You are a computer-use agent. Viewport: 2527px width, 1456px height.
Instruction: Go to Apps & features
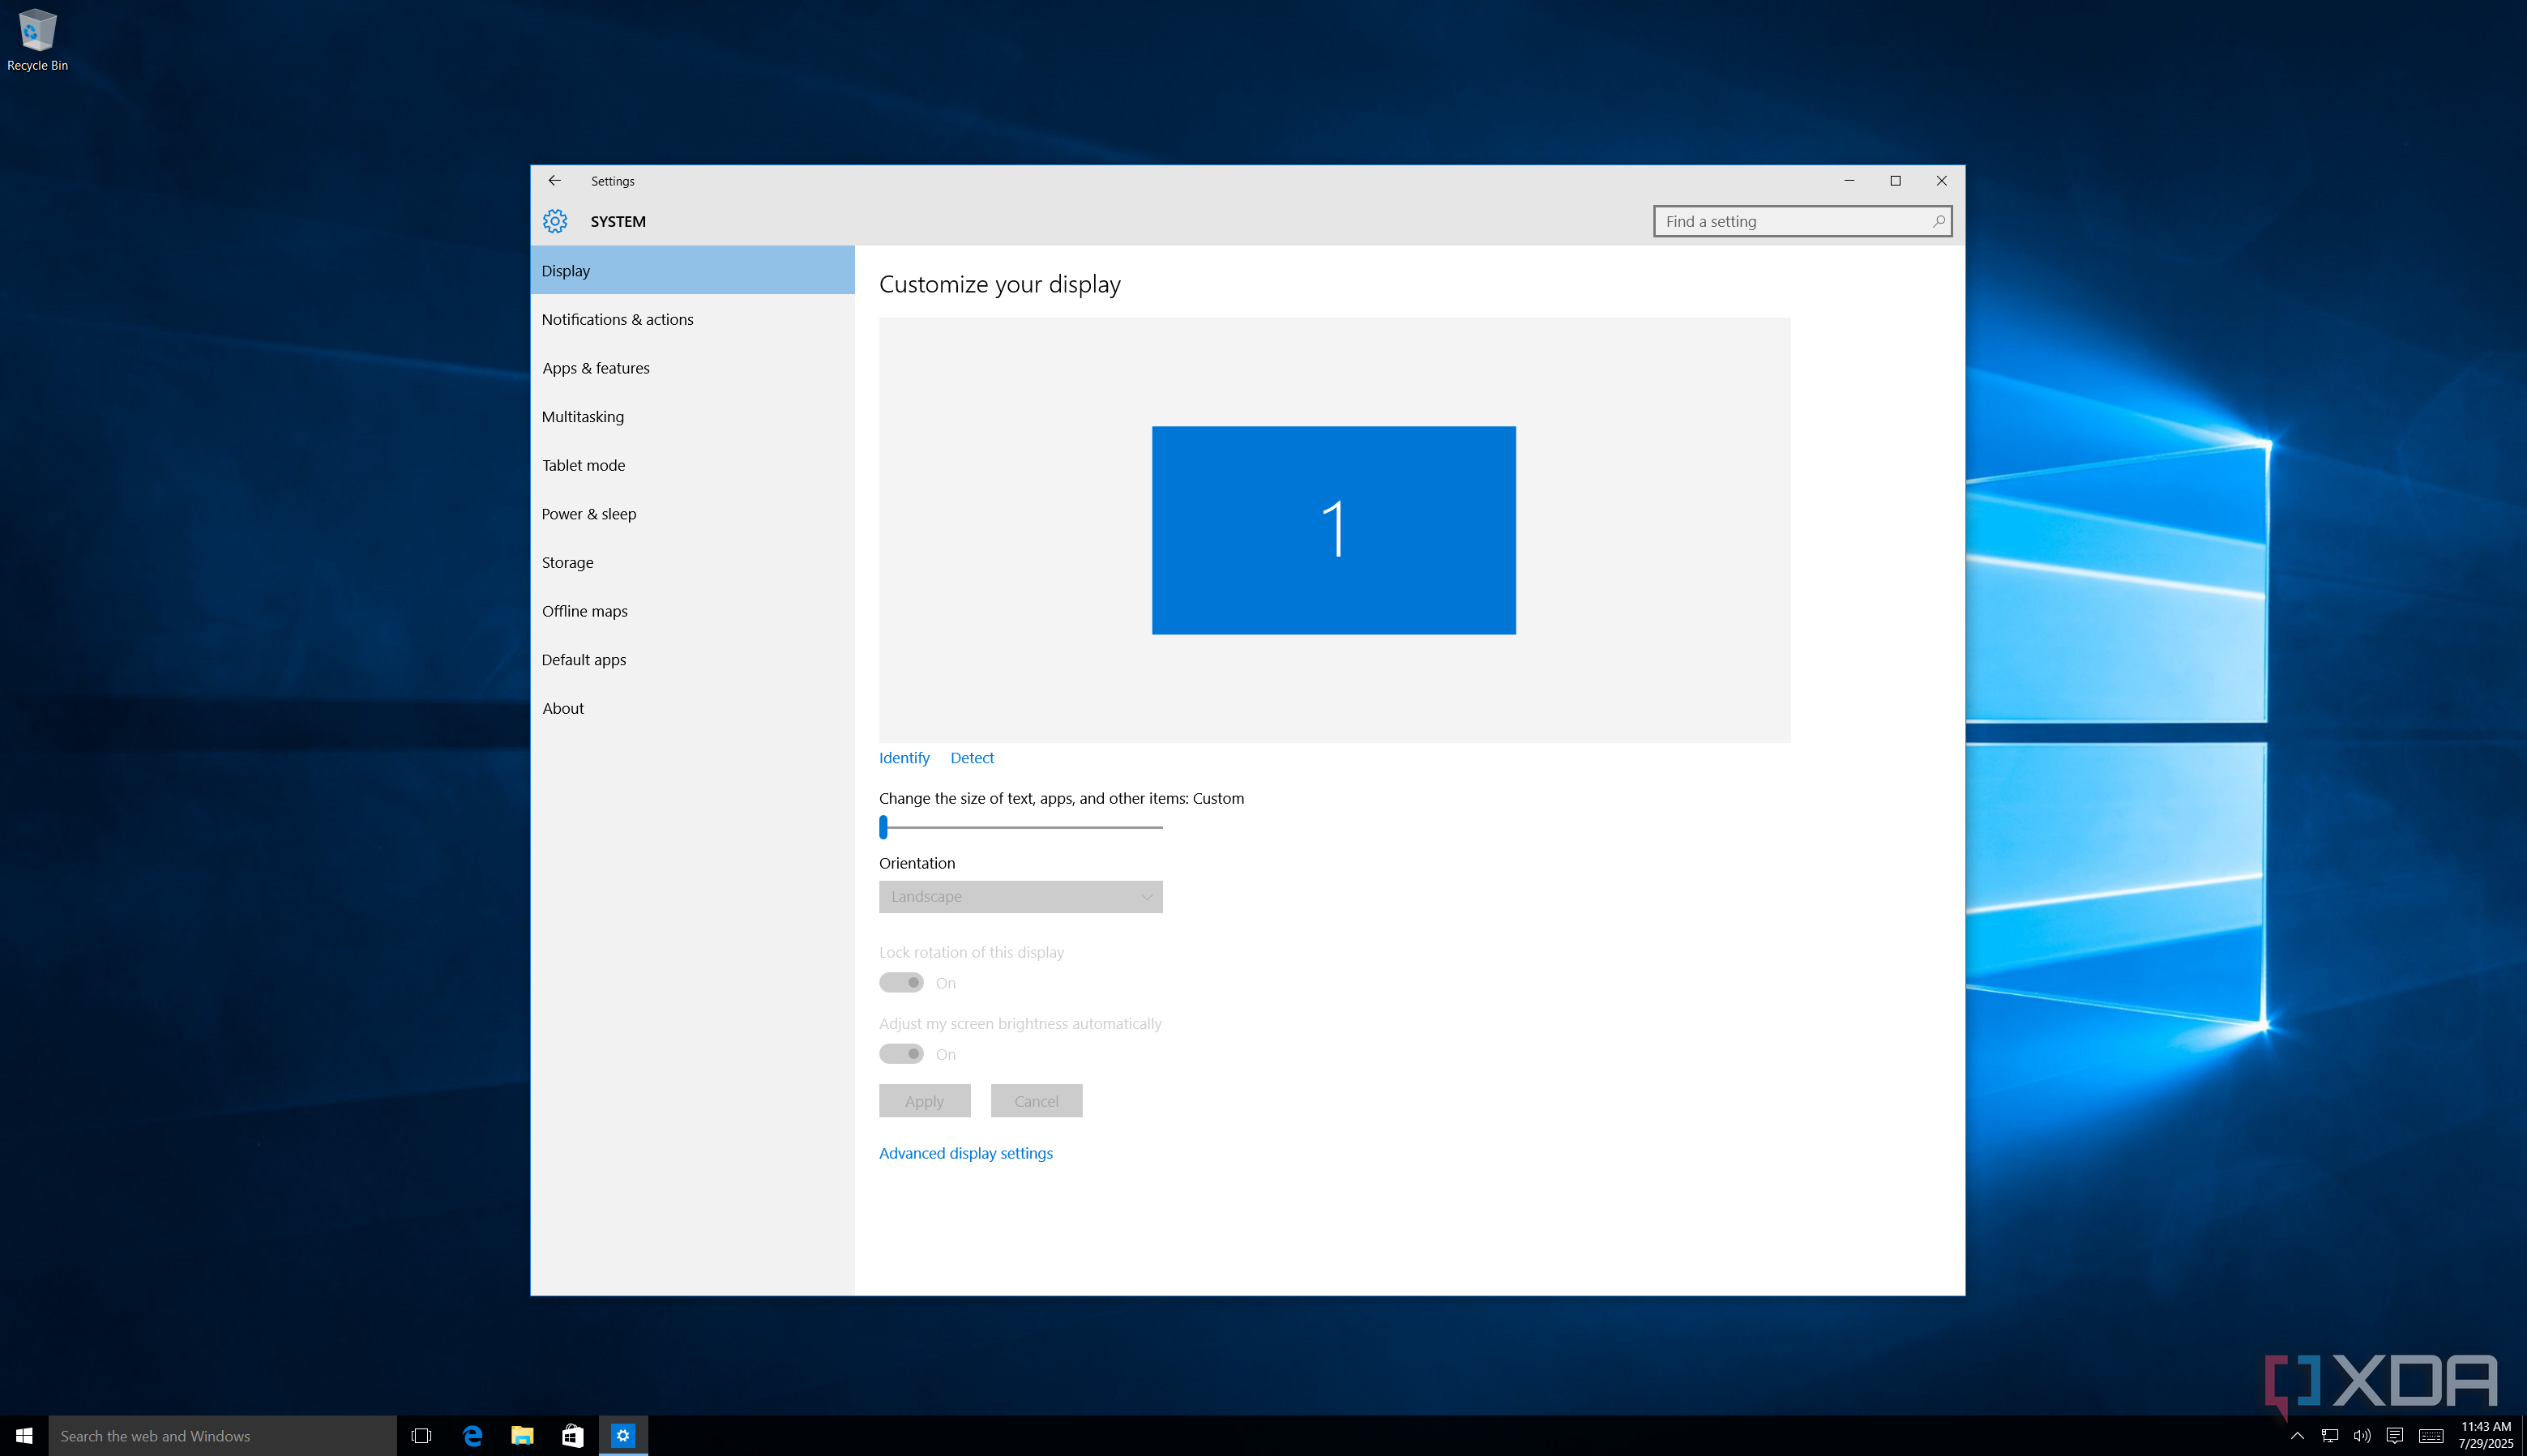coord(692,368)
